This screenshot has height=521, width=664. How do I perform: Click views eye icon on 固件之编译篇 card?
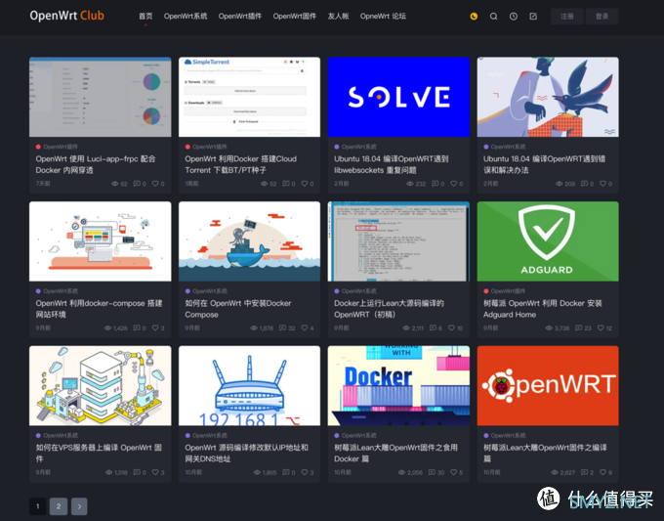click(555, 472)
